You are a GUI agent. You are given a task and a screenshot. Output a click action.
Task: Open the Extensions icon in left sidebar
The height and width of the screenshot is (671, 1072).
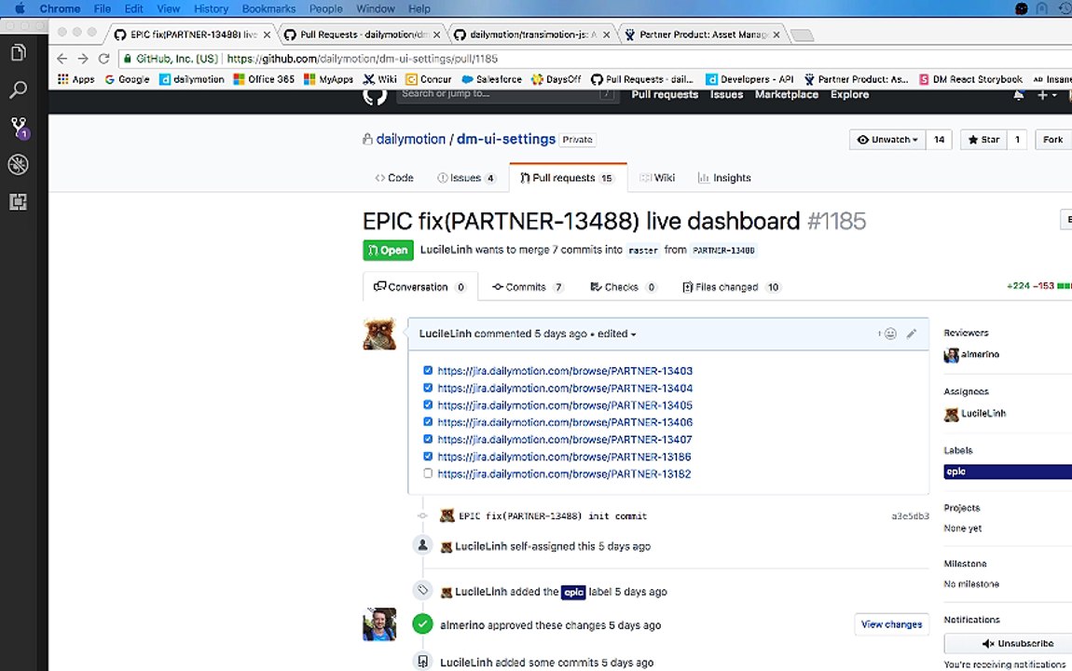(19, 201)
